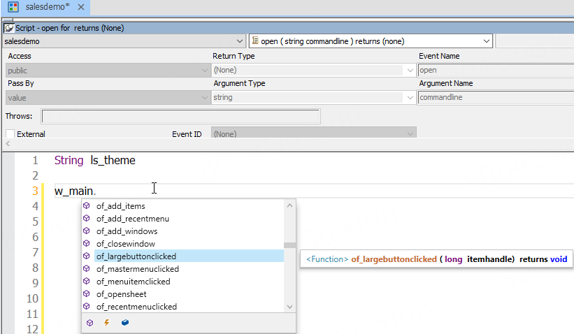Click the event icon in the open script dropdown
574x334 pixels.
click(x=255, y=41)
